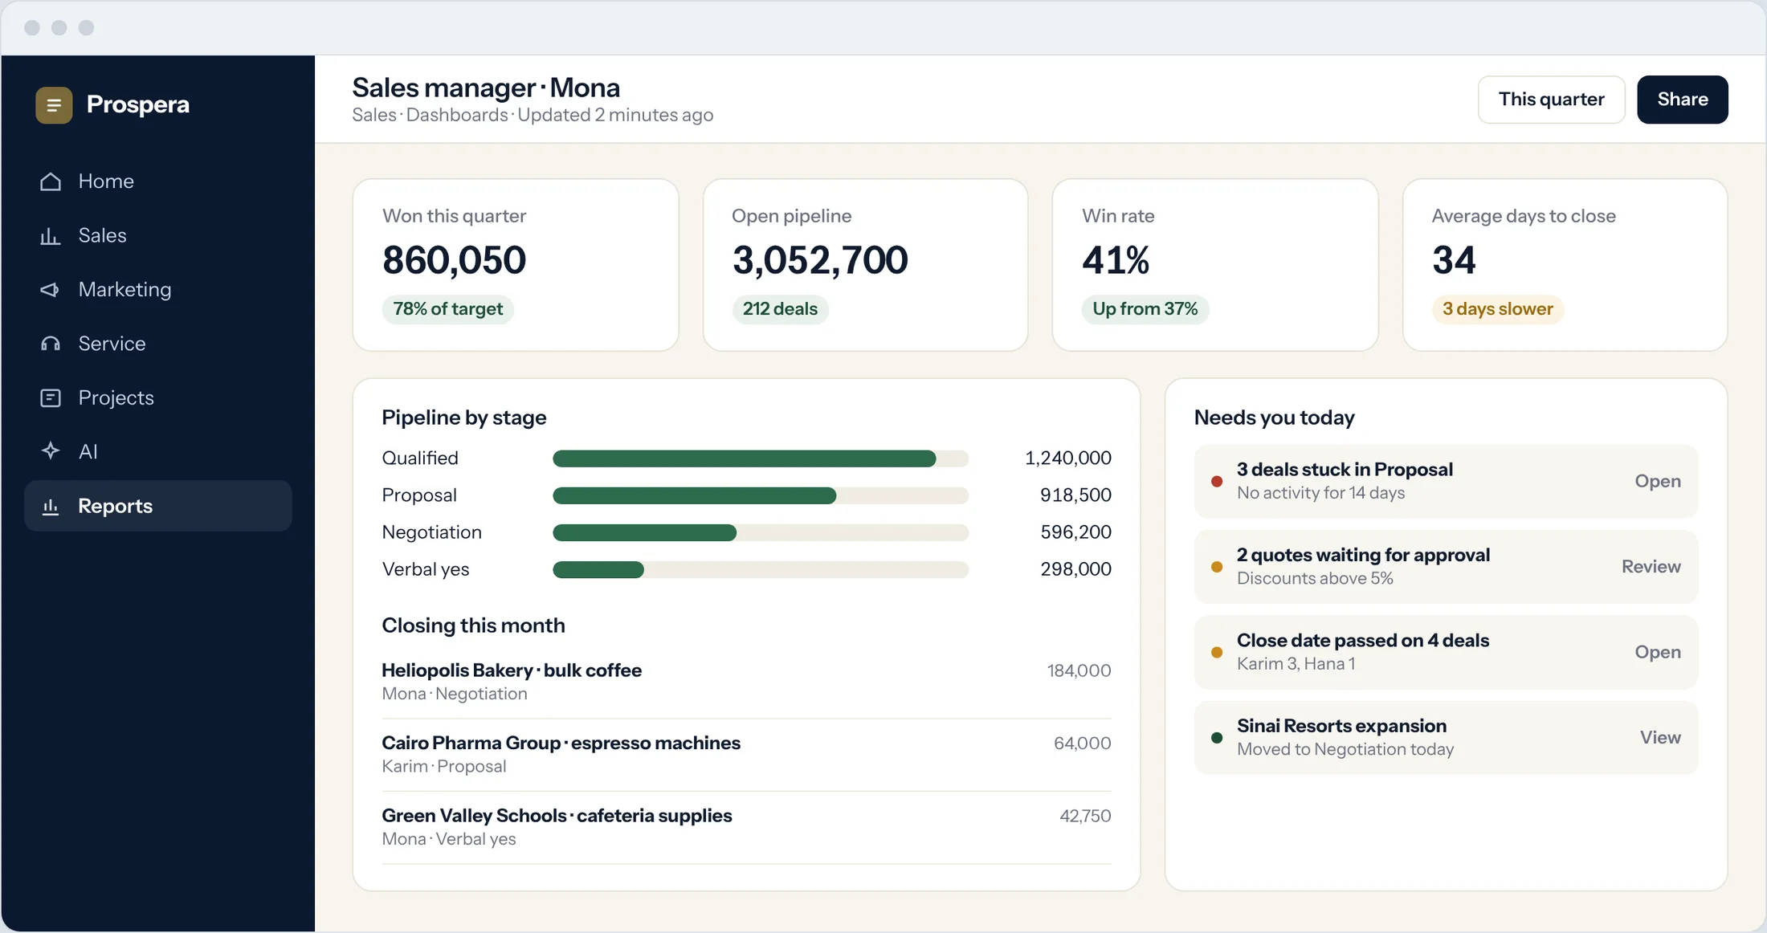Open the Projects section label
The height and width of the screenshot is (933, 1767).
116,398
